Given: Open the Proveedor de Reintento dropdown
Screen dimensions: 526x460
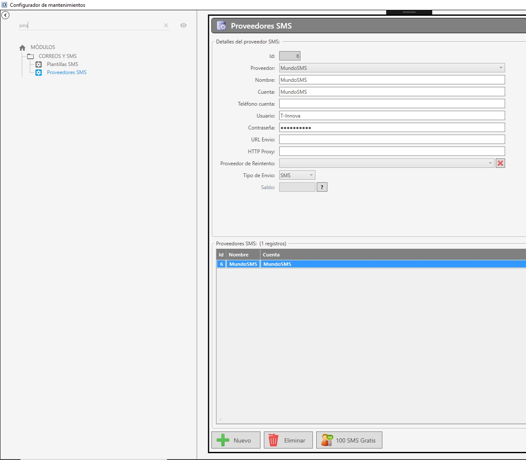Looking at the screenshot, I should [490, 163].
